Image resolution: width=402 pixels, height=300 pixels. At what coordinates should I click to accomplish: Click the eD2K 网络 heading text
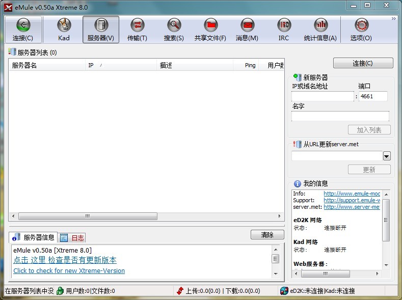(308, 220)
